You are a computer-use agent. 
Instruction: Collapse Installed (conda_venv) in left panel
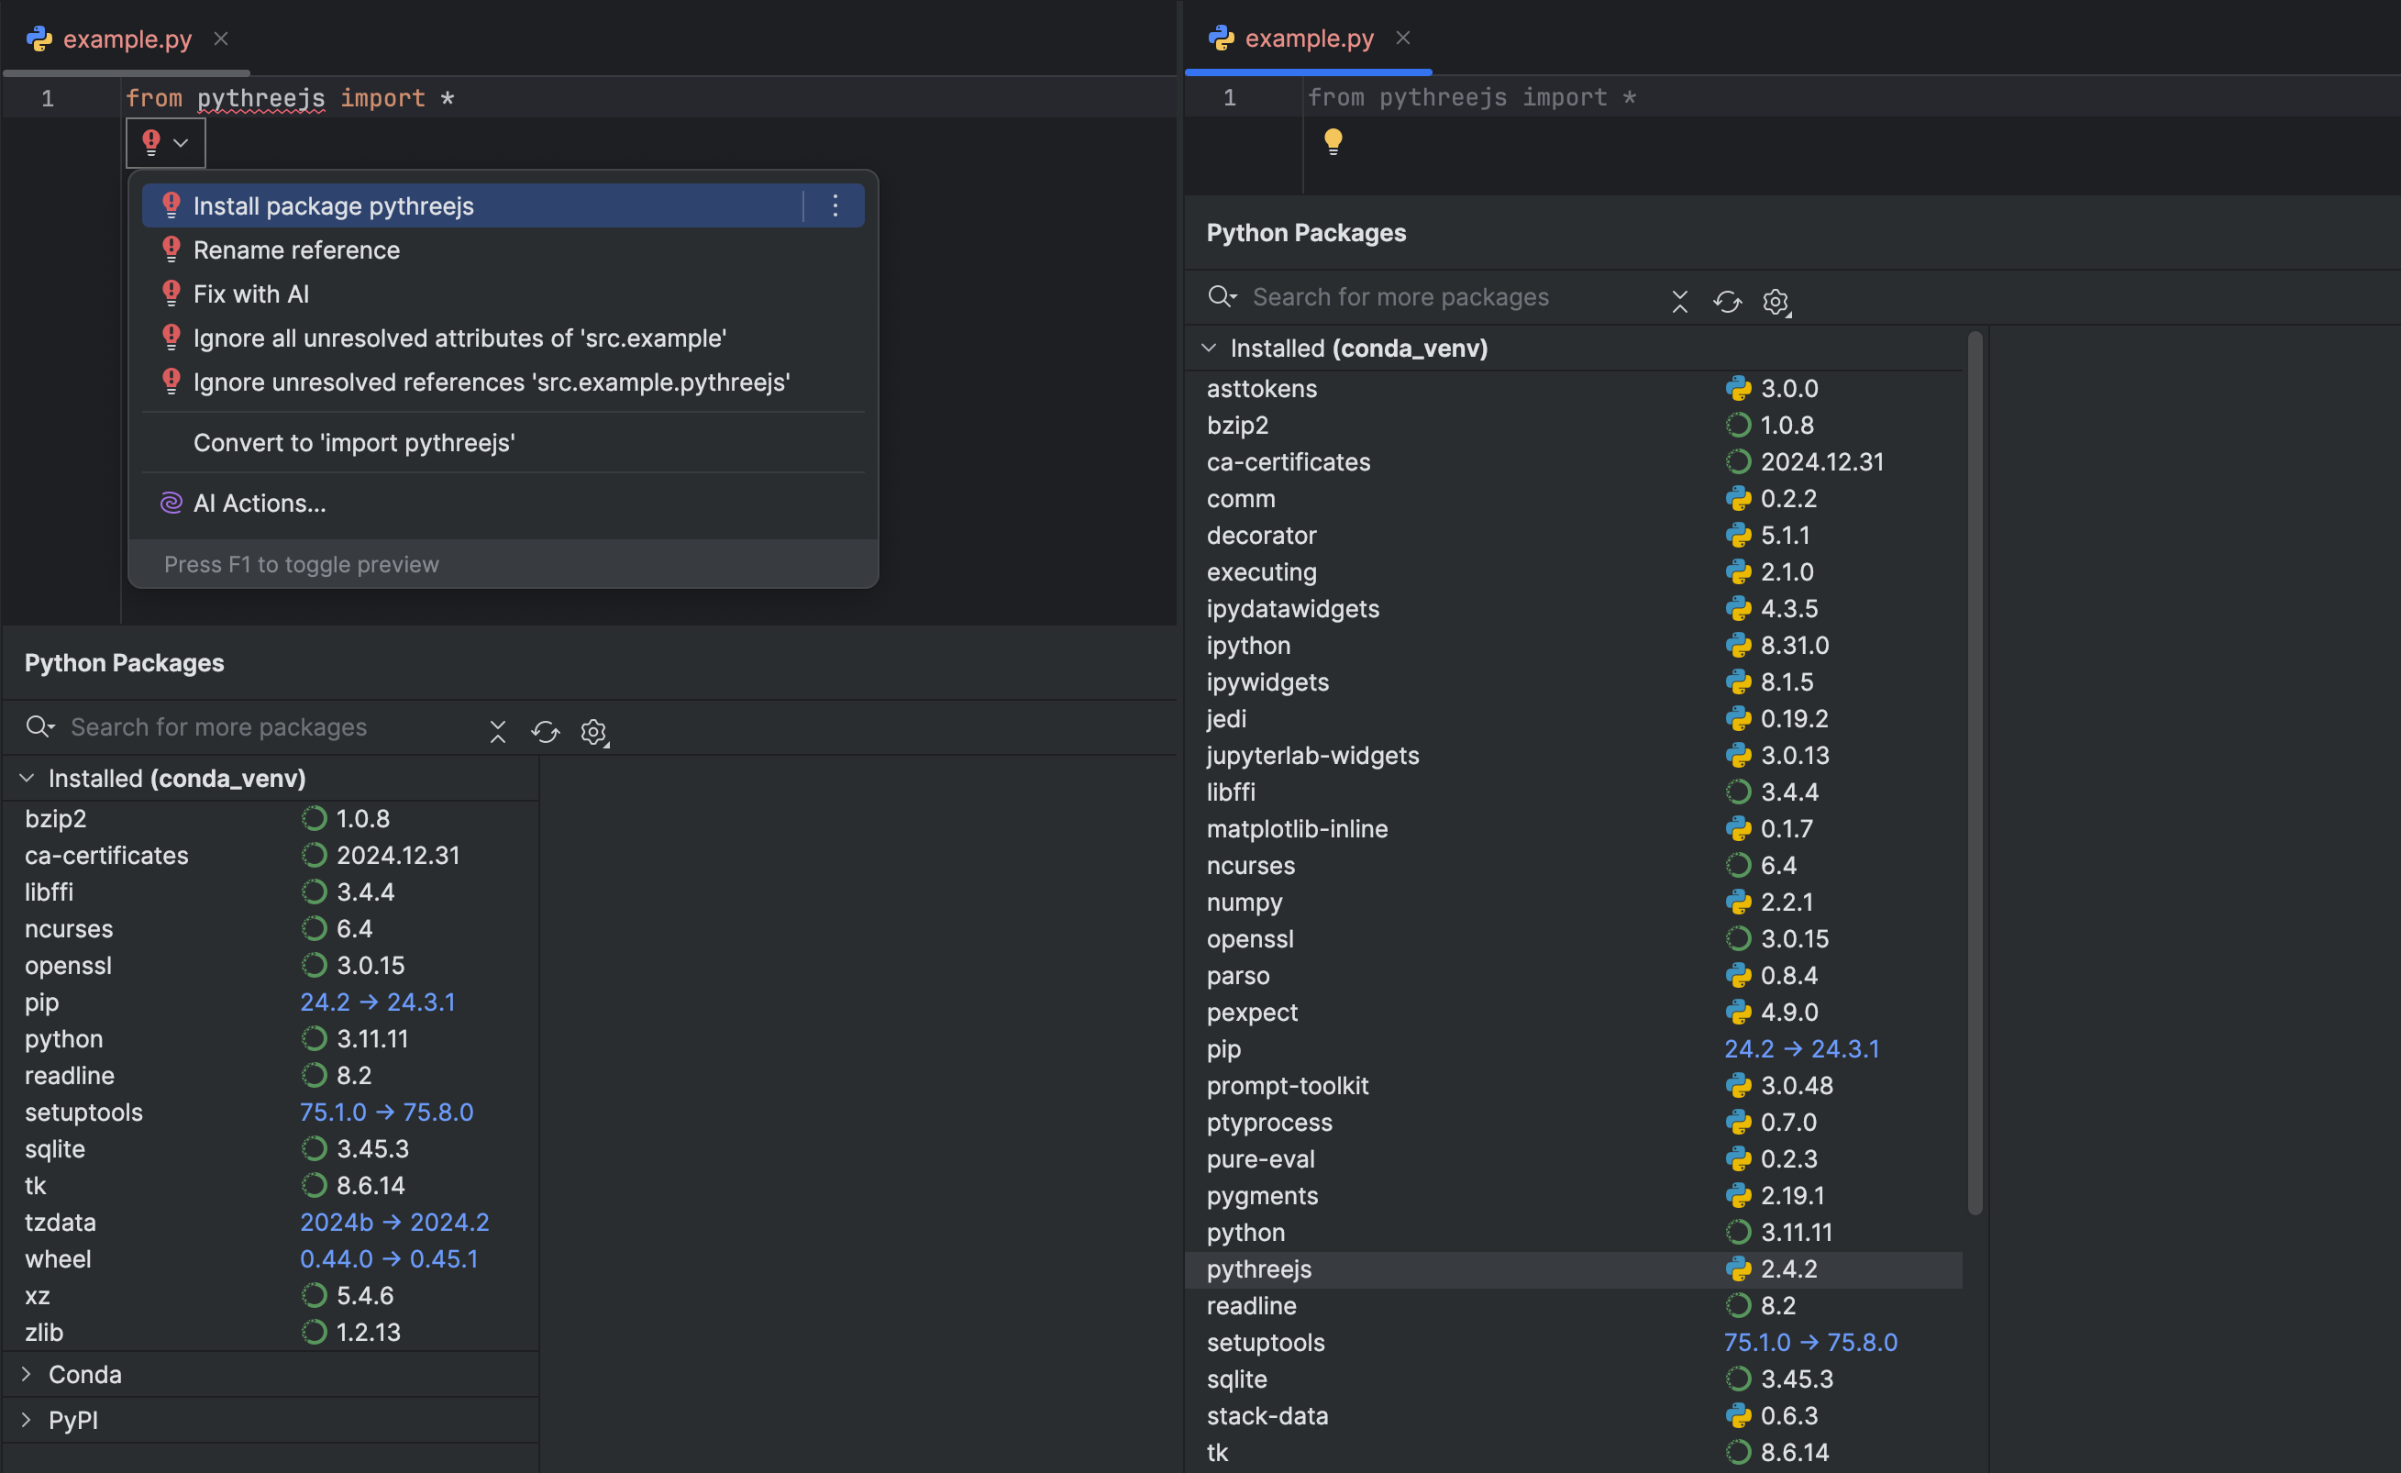coord(28,779)
